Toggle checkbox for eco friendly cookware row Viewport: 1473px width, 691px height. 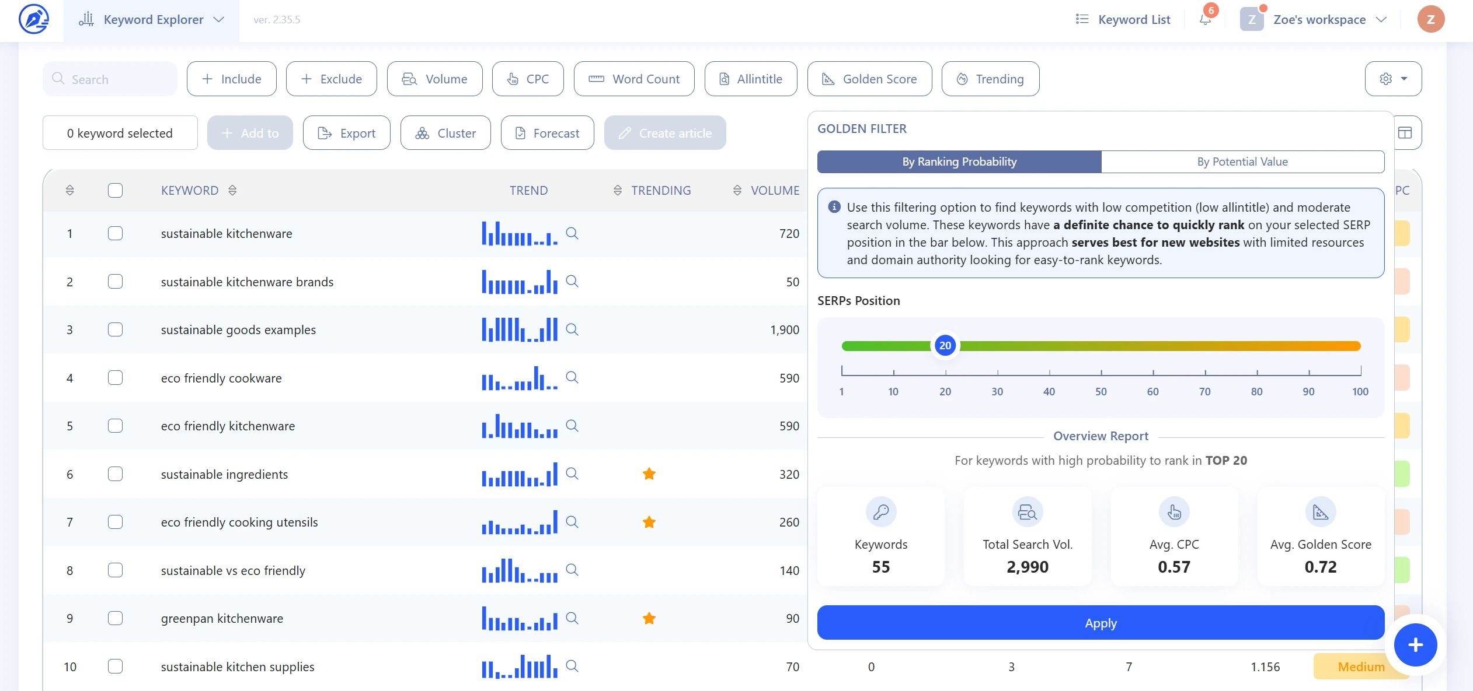[116, 377]
